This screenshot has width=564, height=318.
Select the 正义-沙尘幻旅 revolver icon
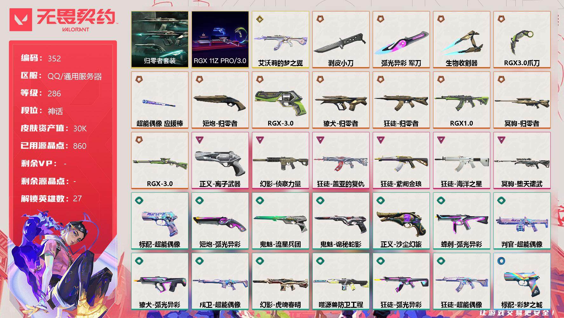click(401, 221)
